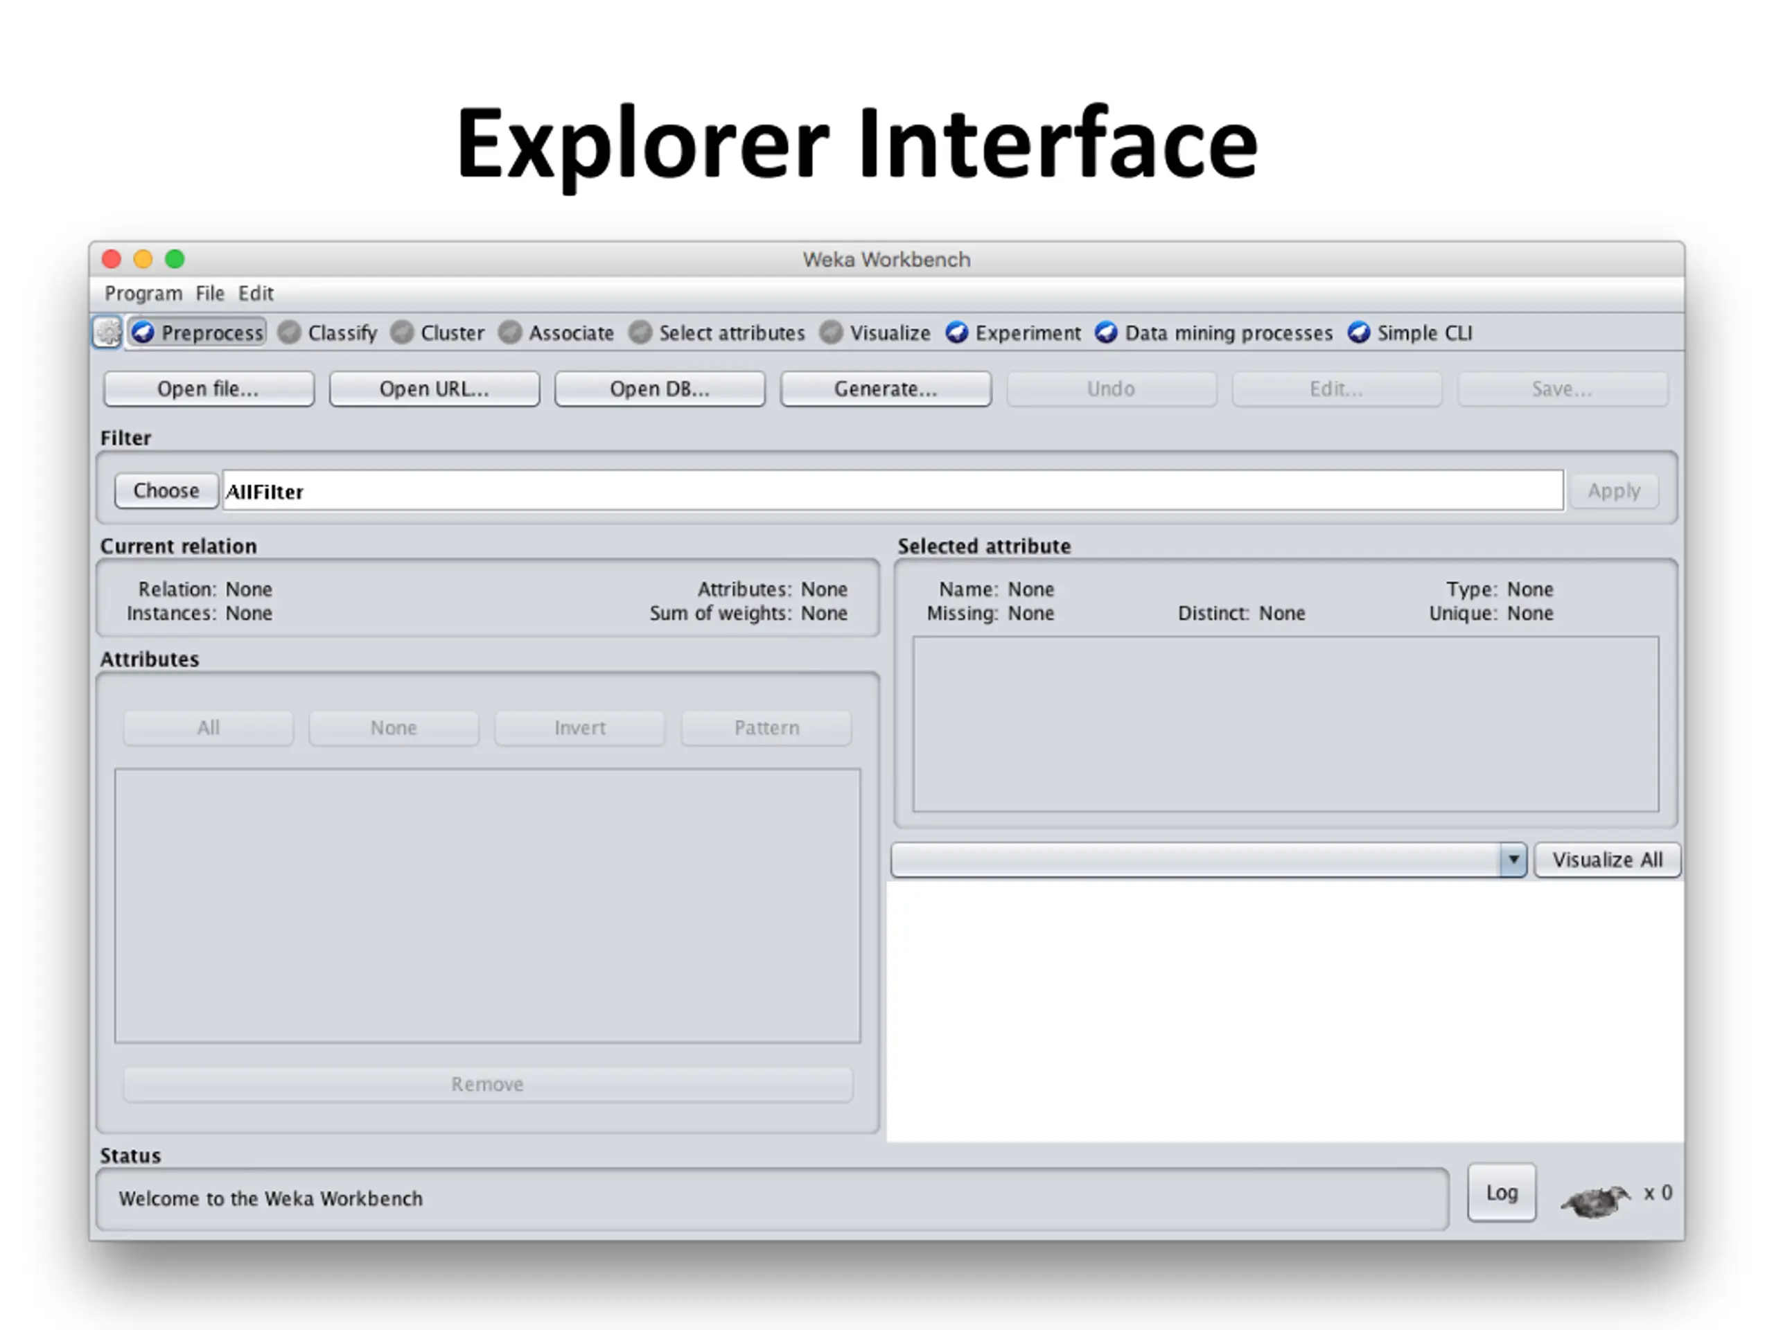Open the Program menu
This screenshot has height=1330, width=1774.
click(x=143, y=294)
